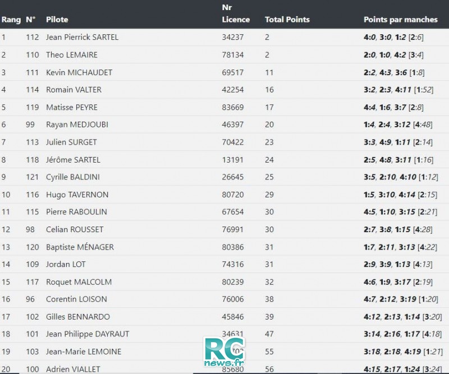Select Julien SURGET's points par manches cell
Image resolution: width=449 pixels, height=374 pixels.
[x=398, y=142]
